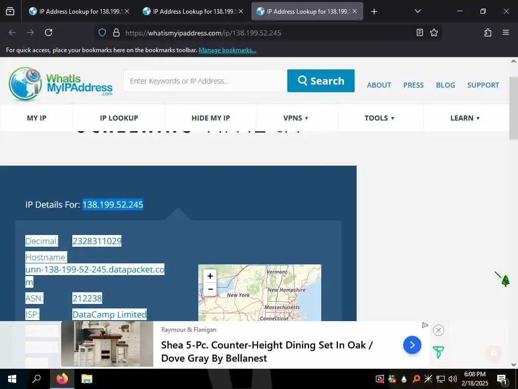Open the SUPPORT link
Screen dimensions: 518x389
click(x=483, y=85)
